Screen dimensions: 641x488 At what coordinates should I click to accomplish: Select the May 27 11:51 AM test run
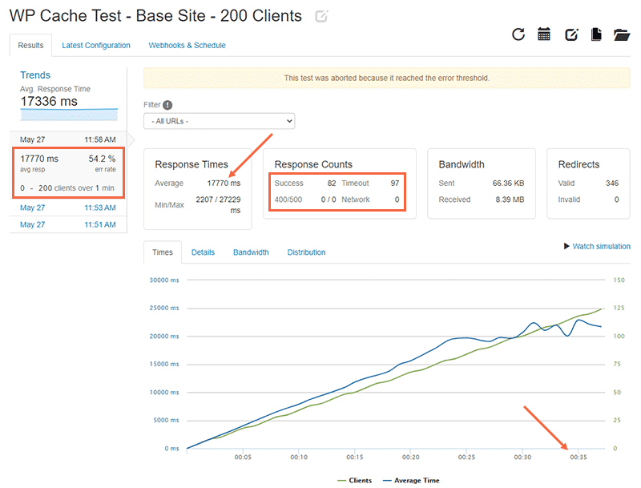click(x=68, y=225)
